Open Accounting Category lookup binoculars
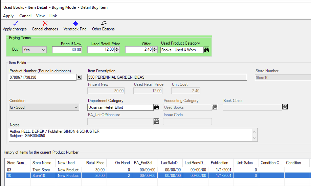 click(x=215, y=107)
